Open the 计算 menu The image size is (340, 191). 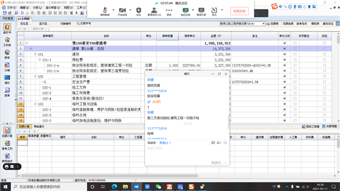click(x=37, y=7)
